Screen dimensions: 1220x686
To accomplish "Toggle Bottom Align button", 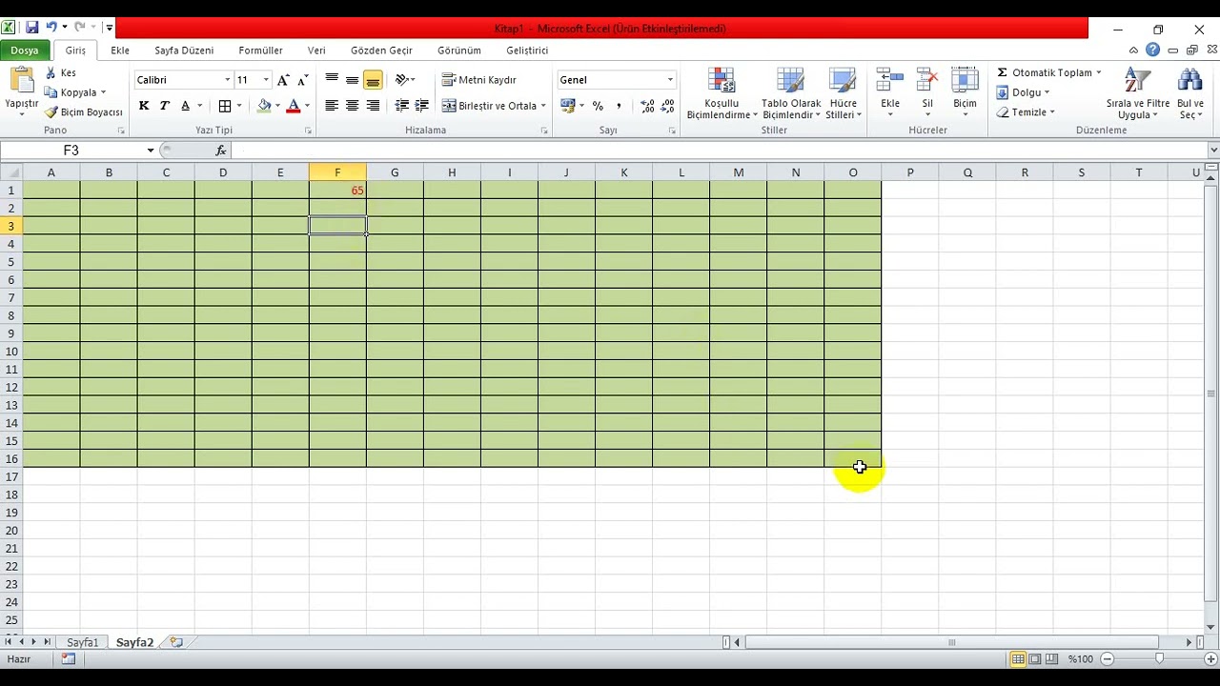I will pos(373,80).
